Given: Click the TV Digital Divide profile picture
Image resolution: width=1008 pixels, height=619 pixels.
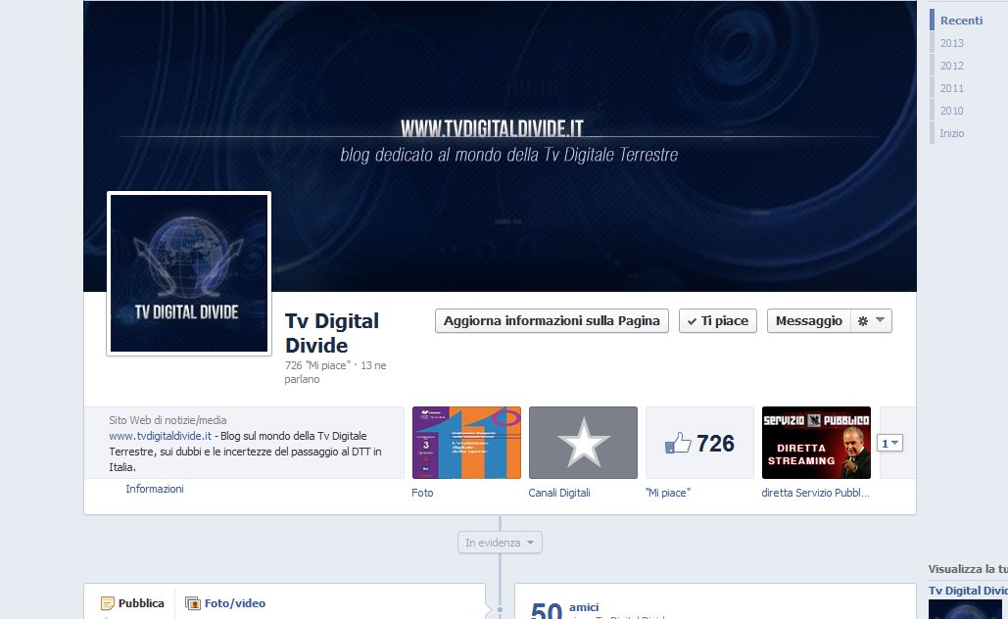Looking at the screenshot, I should pyautogui.click(x=189, y=273).
